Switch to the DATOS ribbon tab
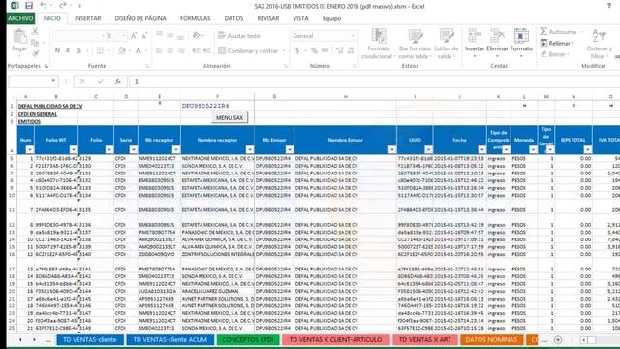The image size is (620, 349). pyautogui.click(x=233, y=18)
